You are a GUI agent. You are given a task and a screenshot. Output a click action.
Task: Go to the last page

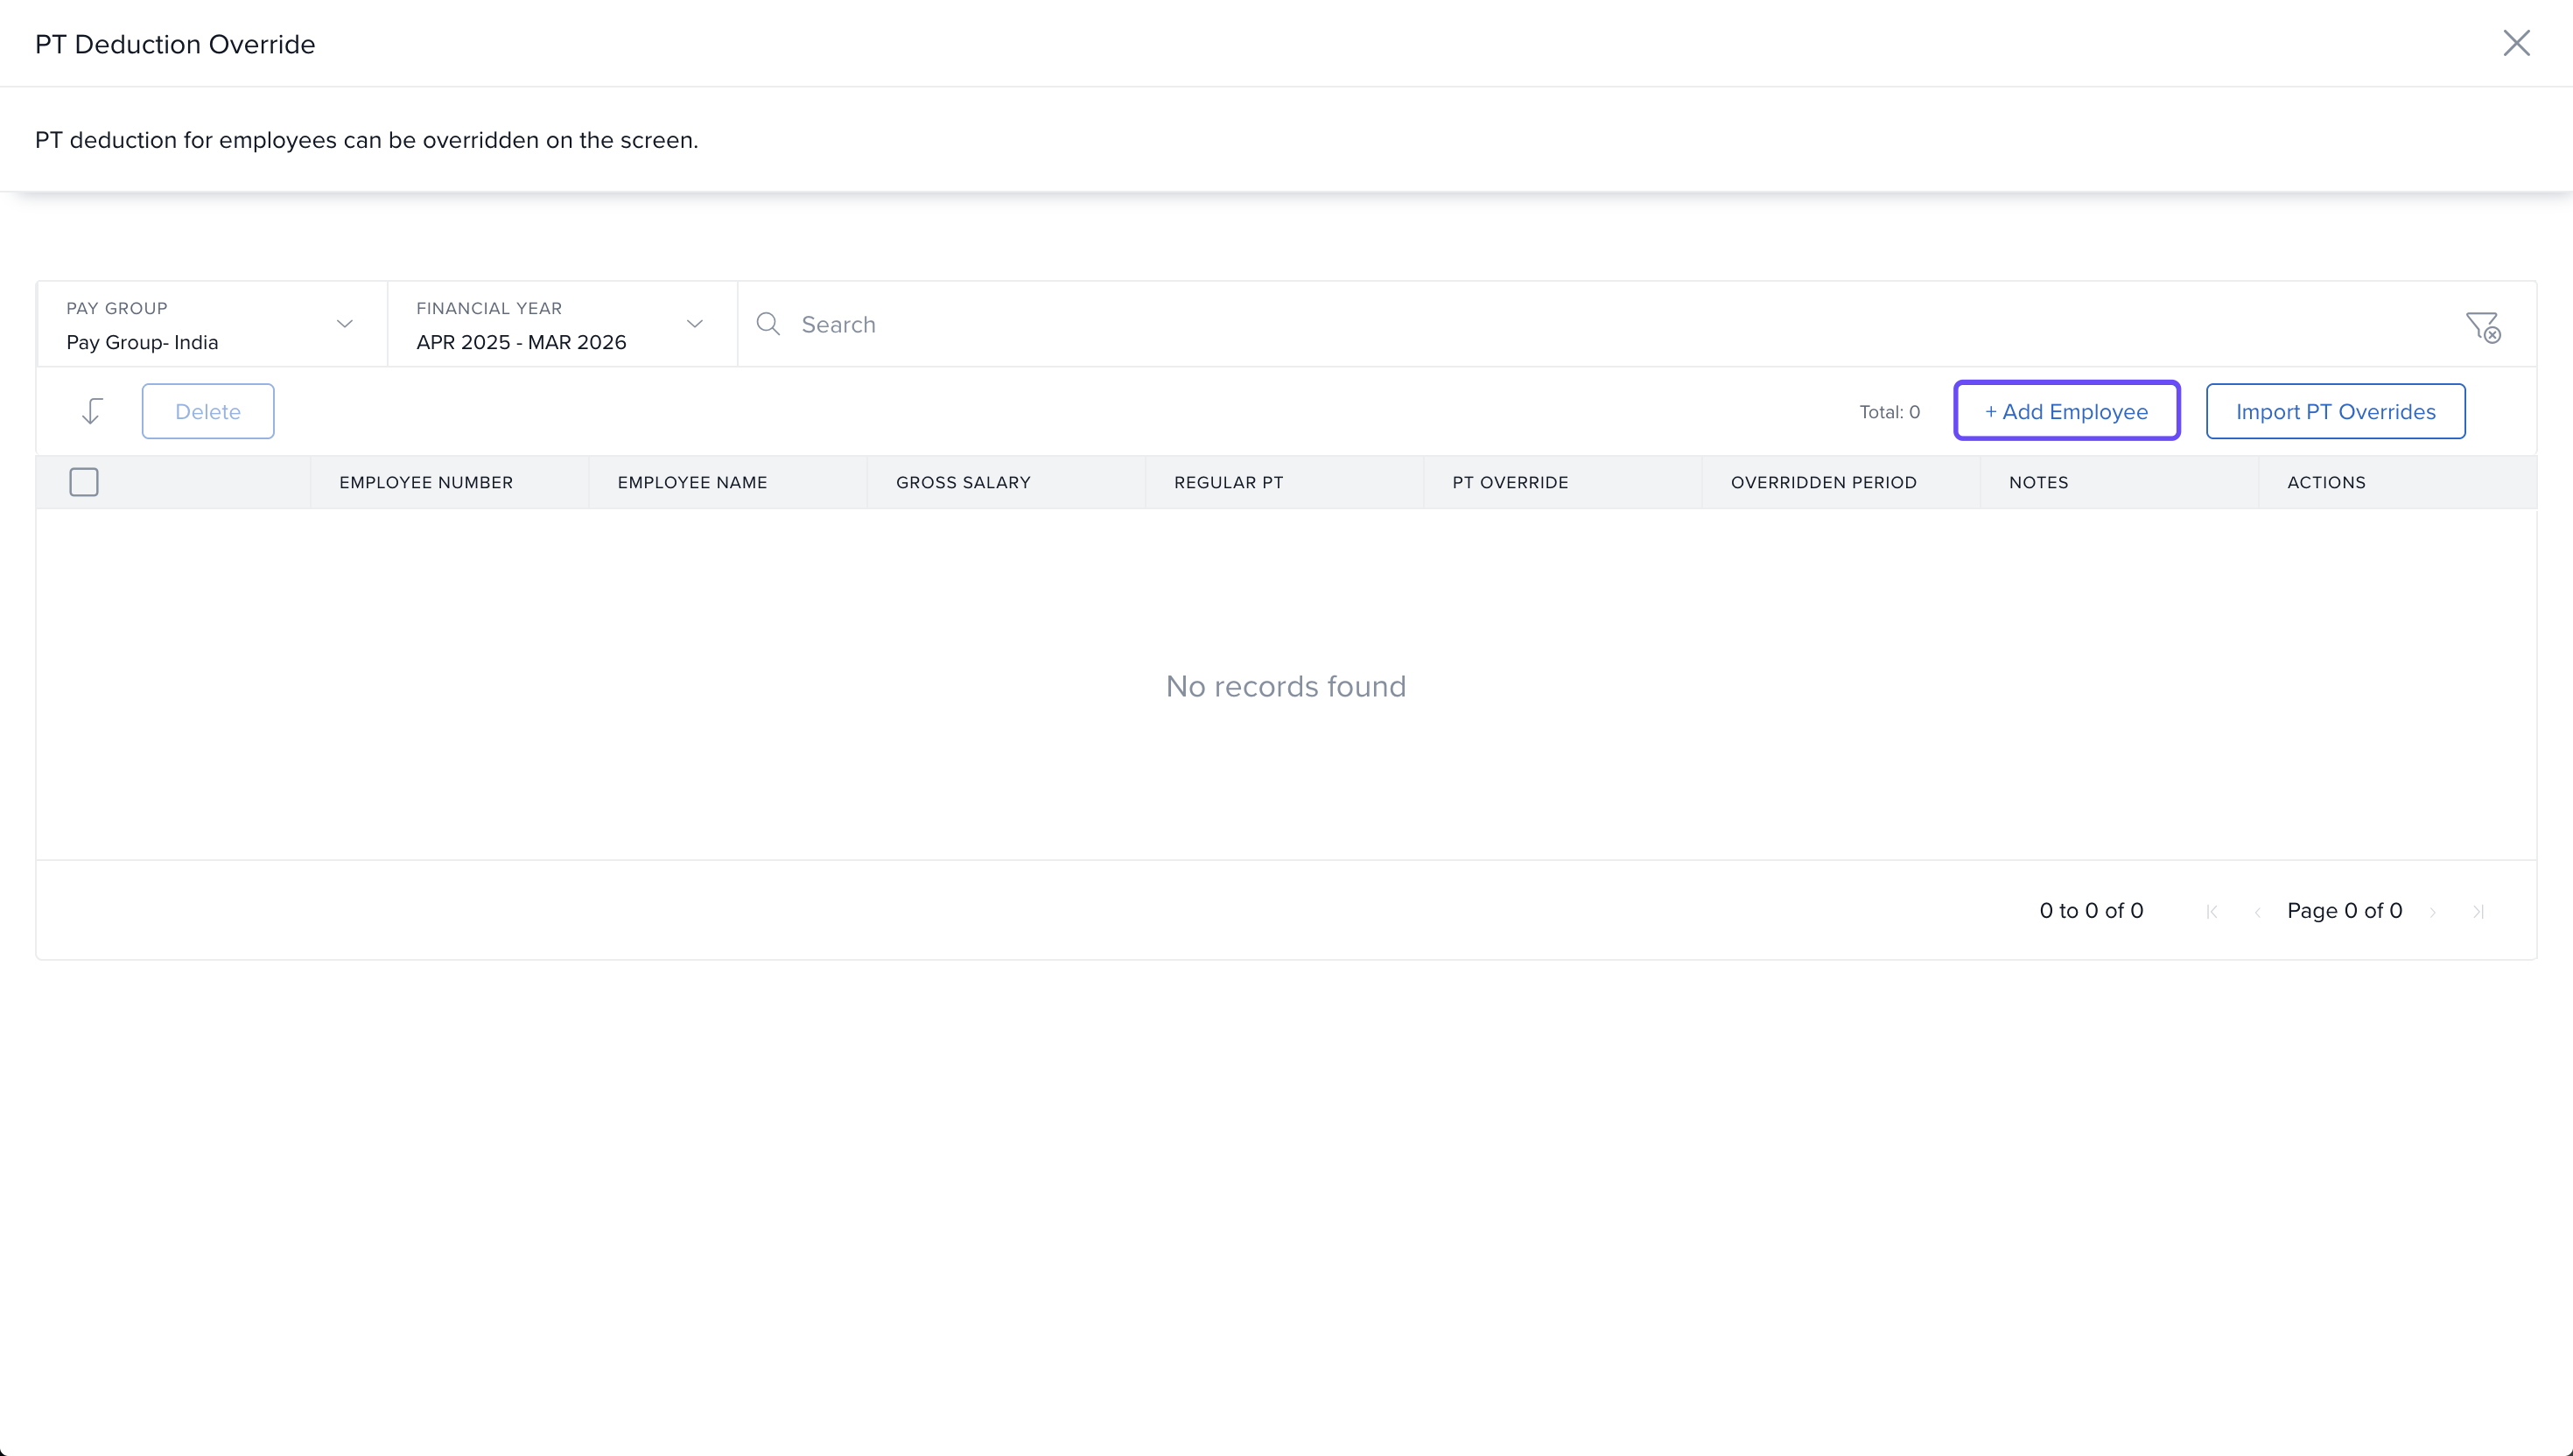click(x=2478, y=911)
